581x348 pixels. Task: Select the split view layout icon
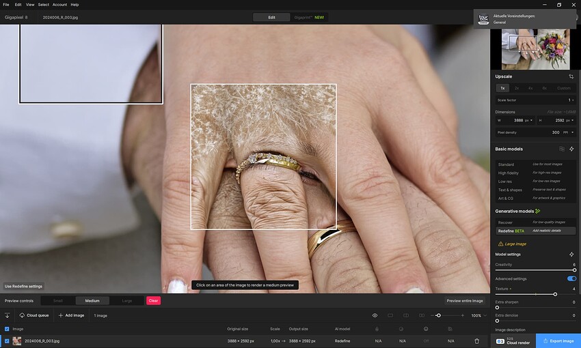[x=405, y=315]
